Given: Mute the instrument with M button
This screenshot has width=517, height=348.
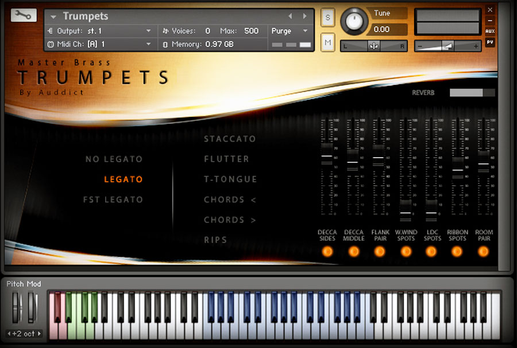Looking at the screenshot, I should pos(328,42).
